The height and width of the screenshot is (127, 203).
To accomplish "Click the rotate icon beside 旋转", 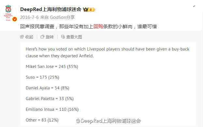I will point(42,37).
